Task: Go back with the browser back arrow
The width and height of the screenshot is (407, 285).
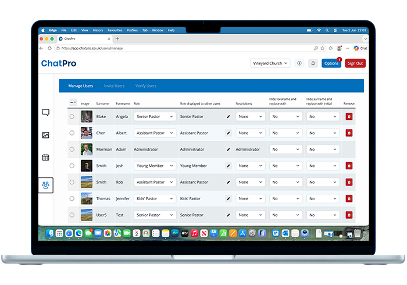Action: pos(41,48)
